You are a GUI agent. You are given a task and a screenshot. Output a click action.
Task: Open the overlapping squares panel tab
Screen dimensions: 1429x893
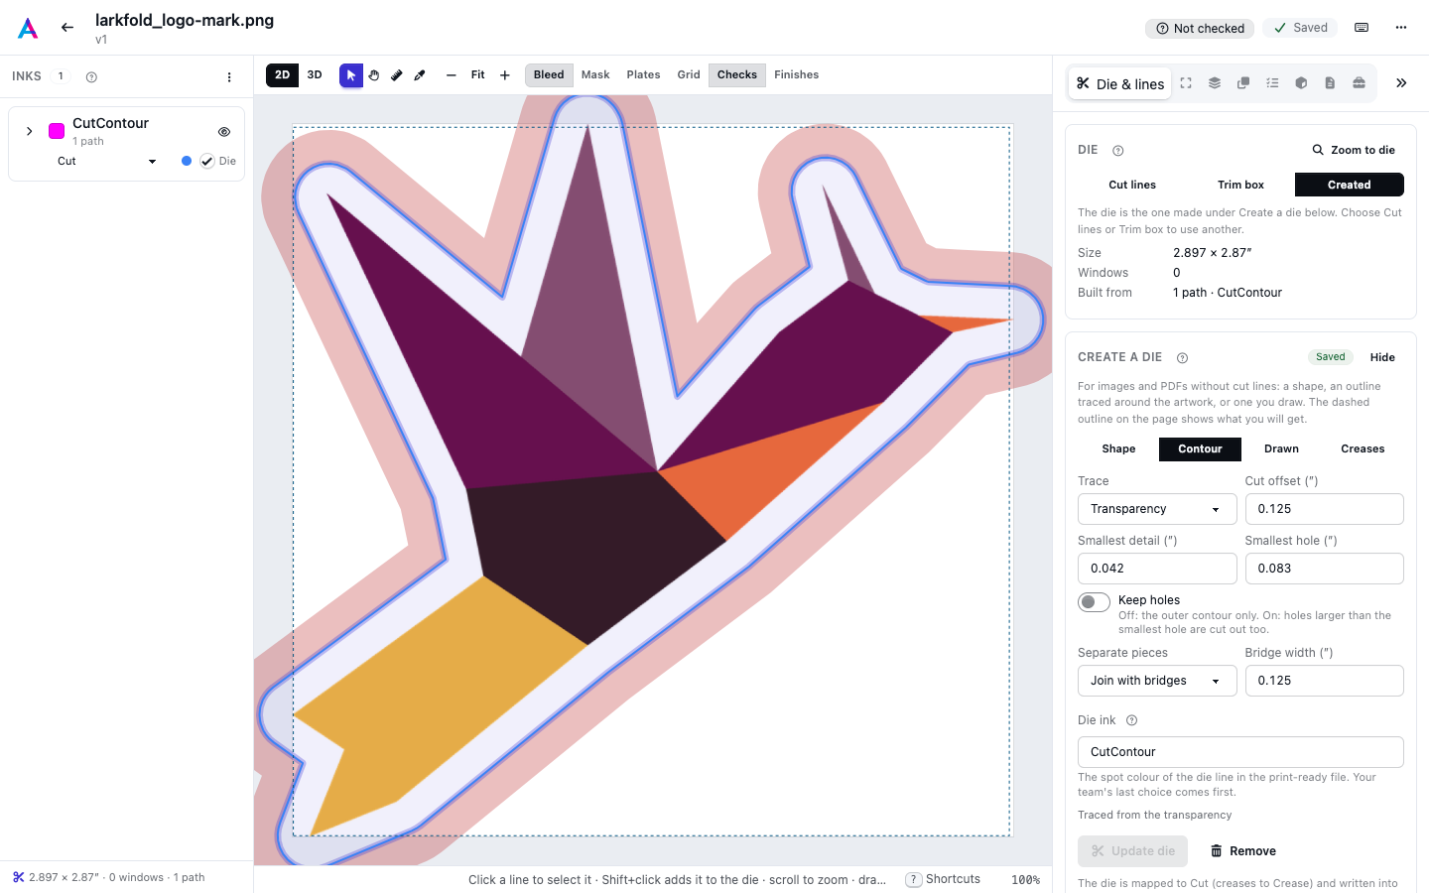tap(1243, 83)
